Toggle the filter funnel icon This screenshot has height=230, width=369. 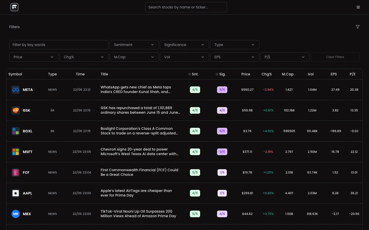pyautogui.click(x=358, y=27)
